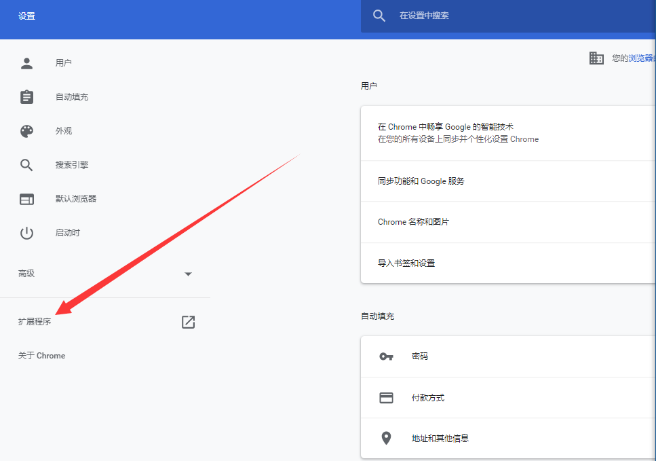Expand the 高级 section arrow

coord(189,274)
